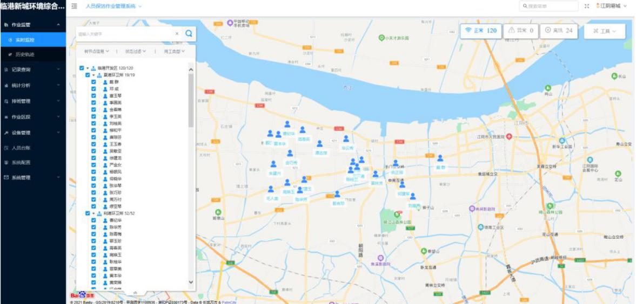Toggle the 利港环卫所 52/52 checkbox

point(88,213)
